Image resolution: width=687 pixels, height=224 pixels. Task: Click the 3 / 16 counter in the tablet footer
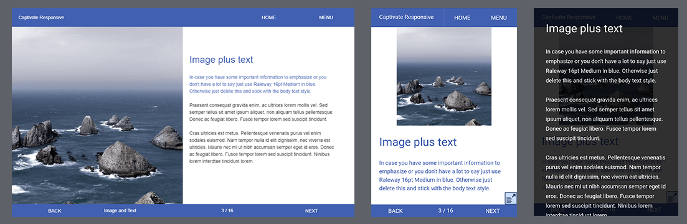pos(445,211)
